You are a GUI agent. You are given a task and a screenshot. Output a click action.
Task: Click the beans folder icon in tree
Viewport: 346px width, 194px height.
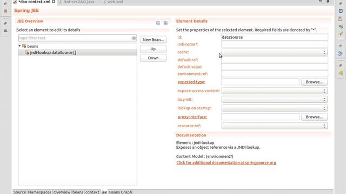24,46
